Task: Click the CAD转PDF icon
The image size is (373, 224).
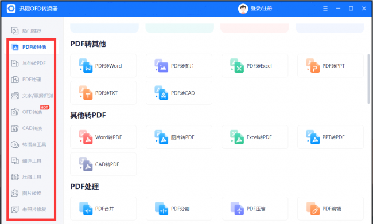Action: pos(86,164)
